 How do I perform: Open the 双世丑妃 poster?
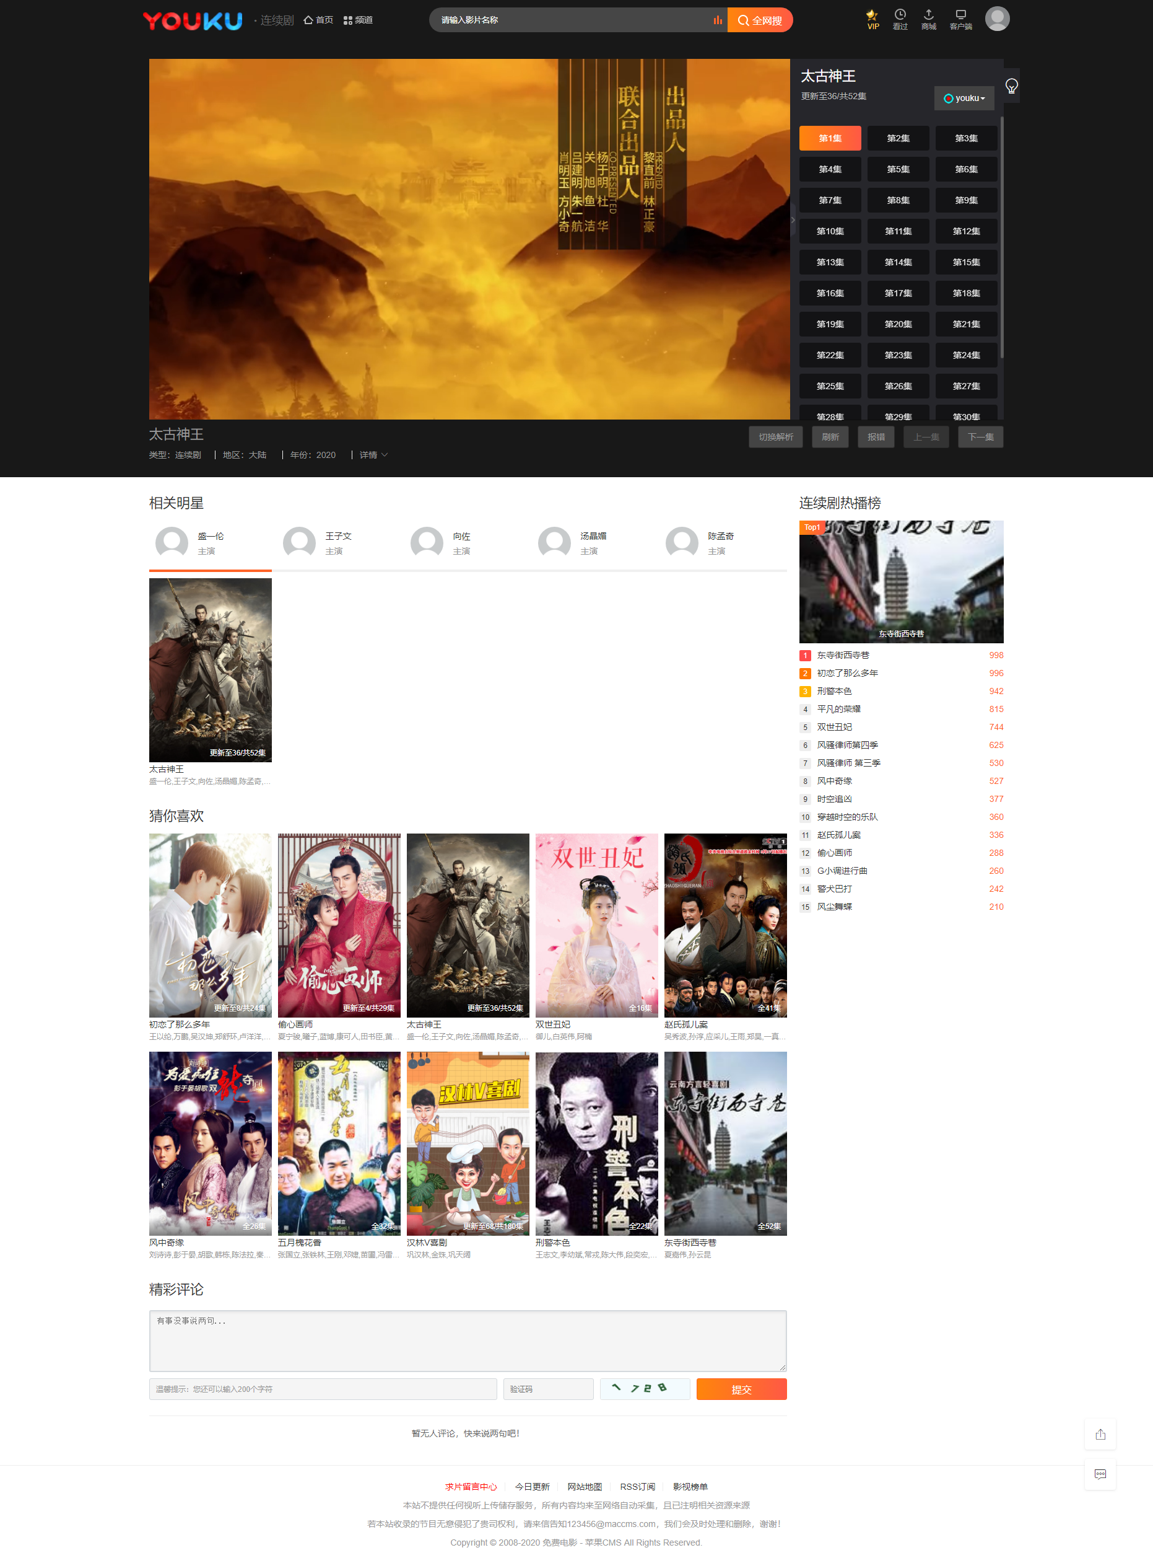tap(597, 925)
